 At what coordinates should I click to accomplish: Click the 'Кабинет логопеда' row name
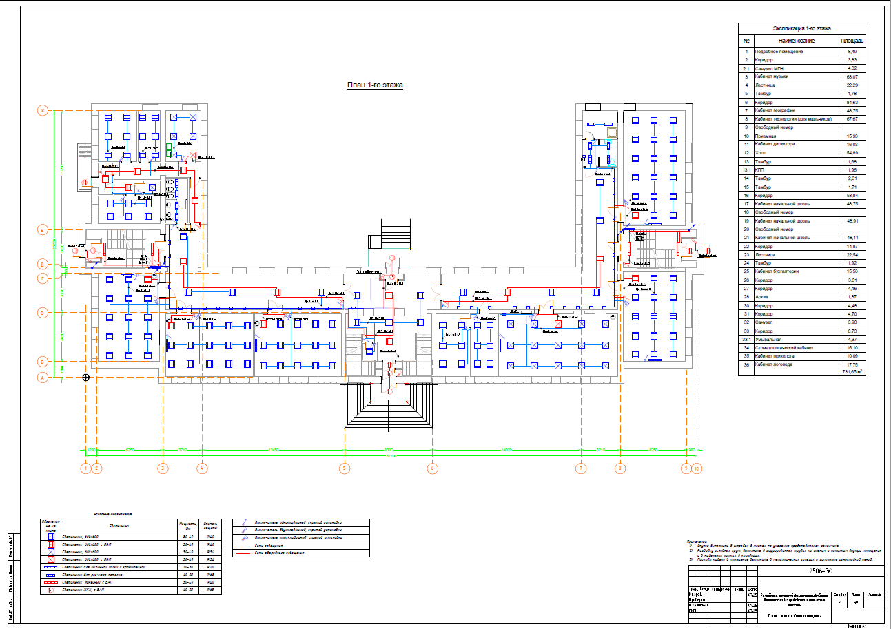[x=774, y=364]
